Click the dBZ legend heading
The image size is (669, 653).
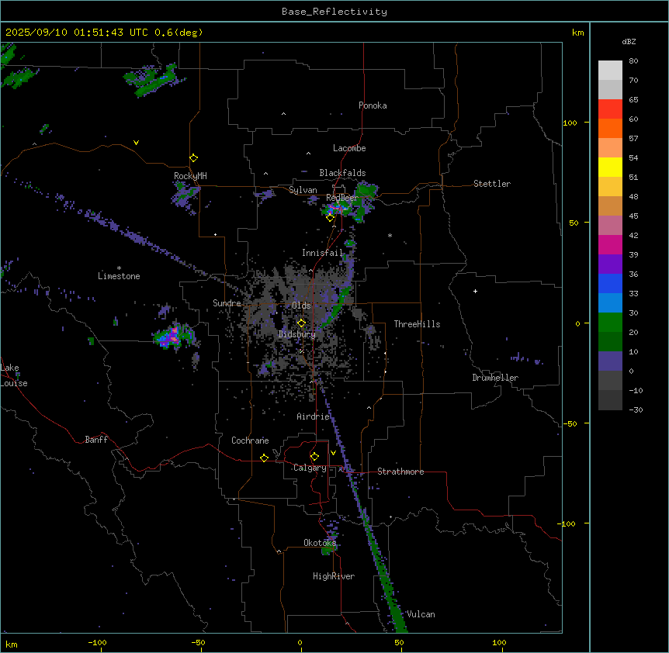click(x=629, y=41)
